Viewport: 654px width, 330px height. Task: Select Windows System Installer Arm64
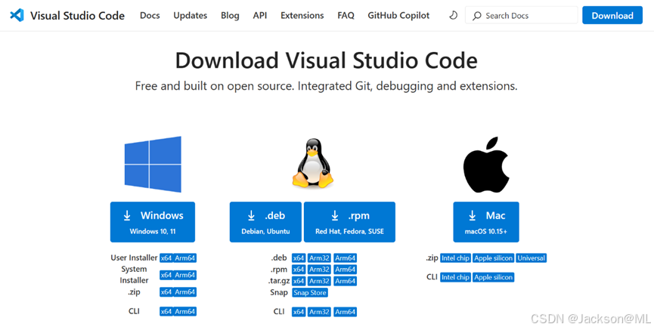click(184, 275)
